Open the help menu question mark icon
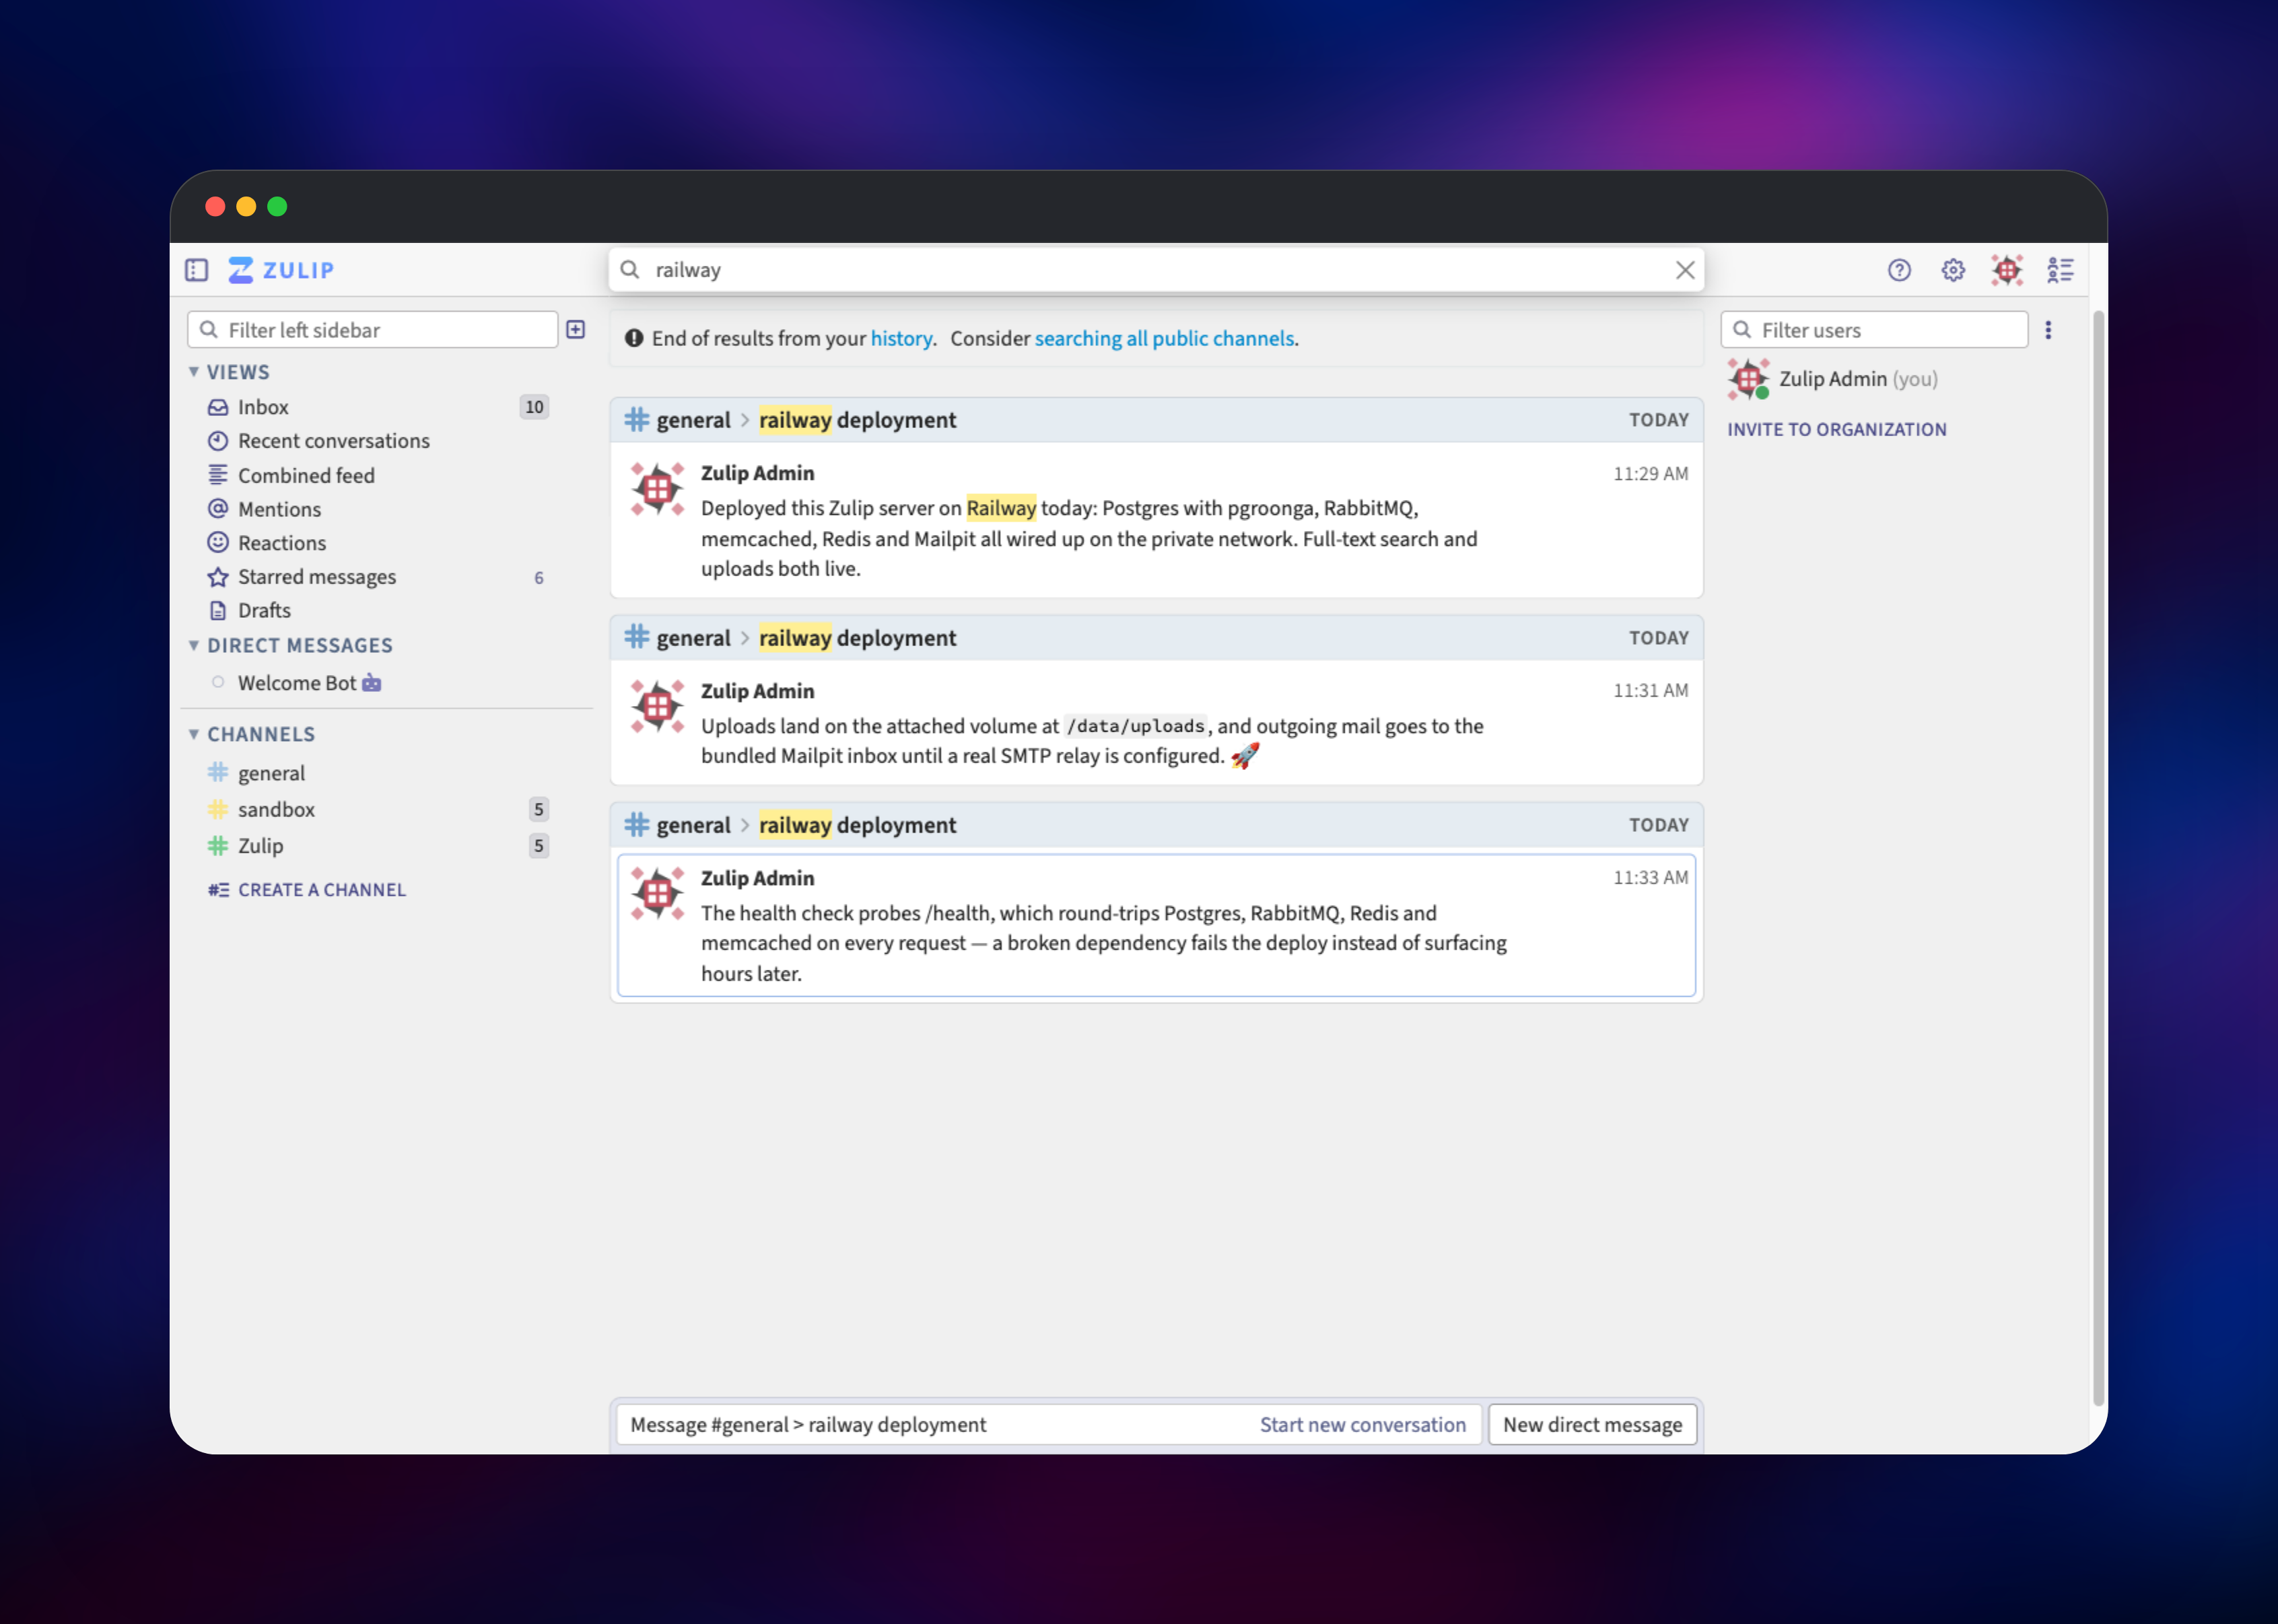The width and height of the screenshot is (2278, 1624). tap(1899, 270)
